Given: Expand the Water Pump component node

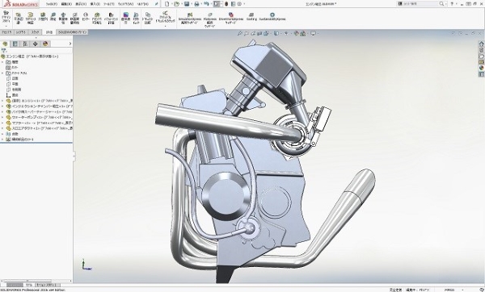Looking at the screenshot, I should (x=2, y=117).
